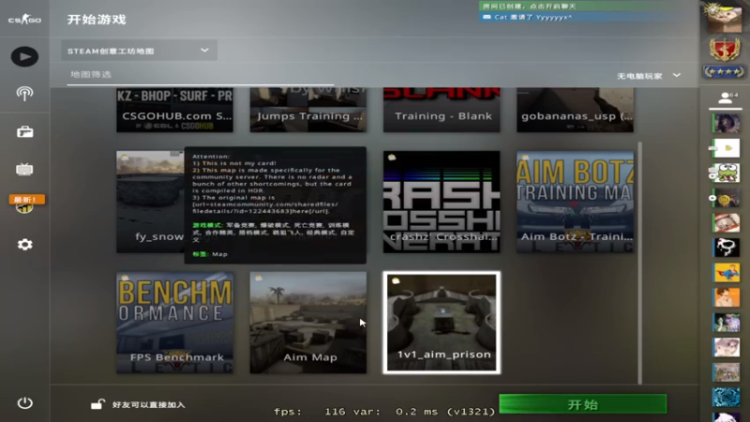
Task: Select the Aim Map thumbnail
Action: click(308, 323)
